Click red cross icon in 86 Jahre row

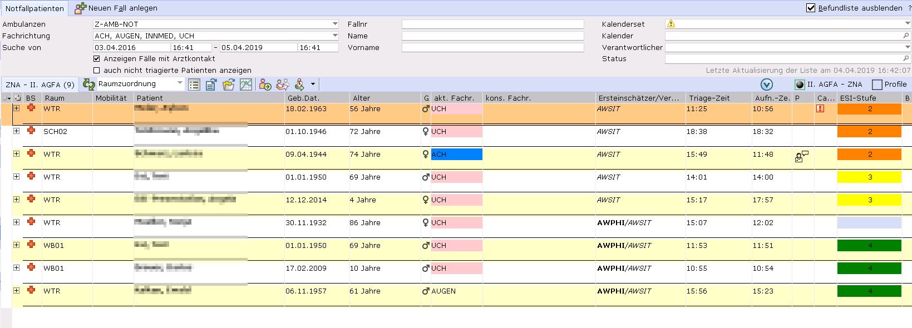31,221
